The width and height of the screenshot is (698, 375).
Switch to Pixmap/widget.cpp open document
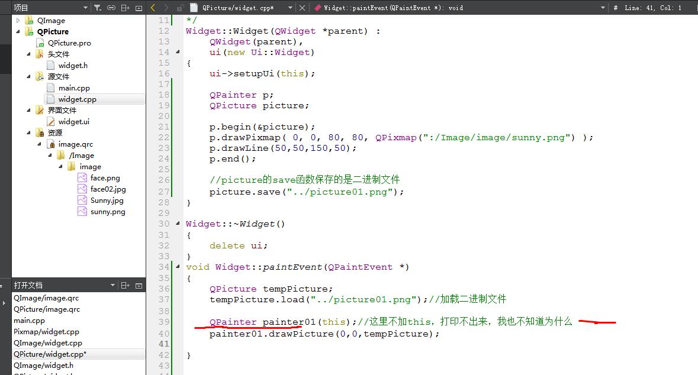(46, 331)
